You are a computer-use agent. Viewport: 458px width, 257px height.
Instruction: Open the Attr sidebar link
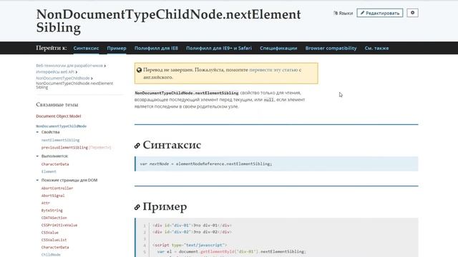(46, 203)
